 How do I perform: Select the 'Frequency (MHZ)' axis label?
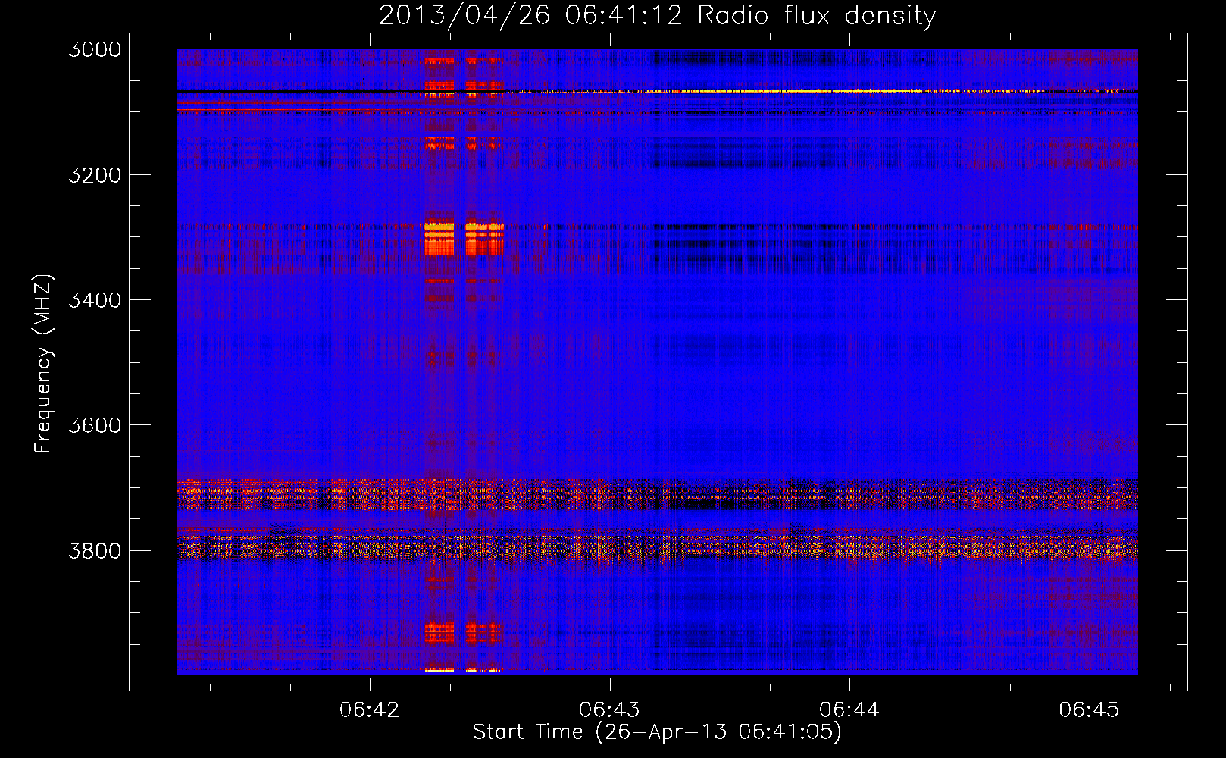43,364
